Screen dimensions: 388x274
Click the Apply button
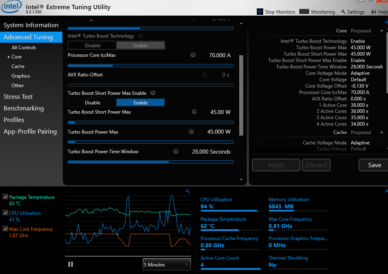(x=276, y=165)
